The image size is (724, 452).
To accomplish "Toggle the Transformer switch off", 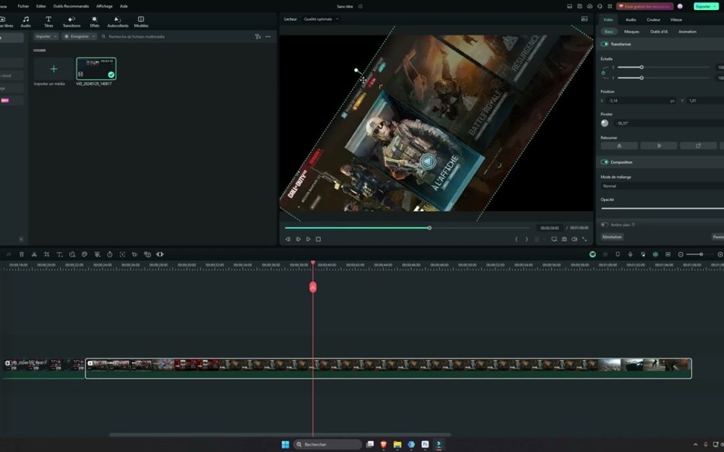I will [605, 44].
